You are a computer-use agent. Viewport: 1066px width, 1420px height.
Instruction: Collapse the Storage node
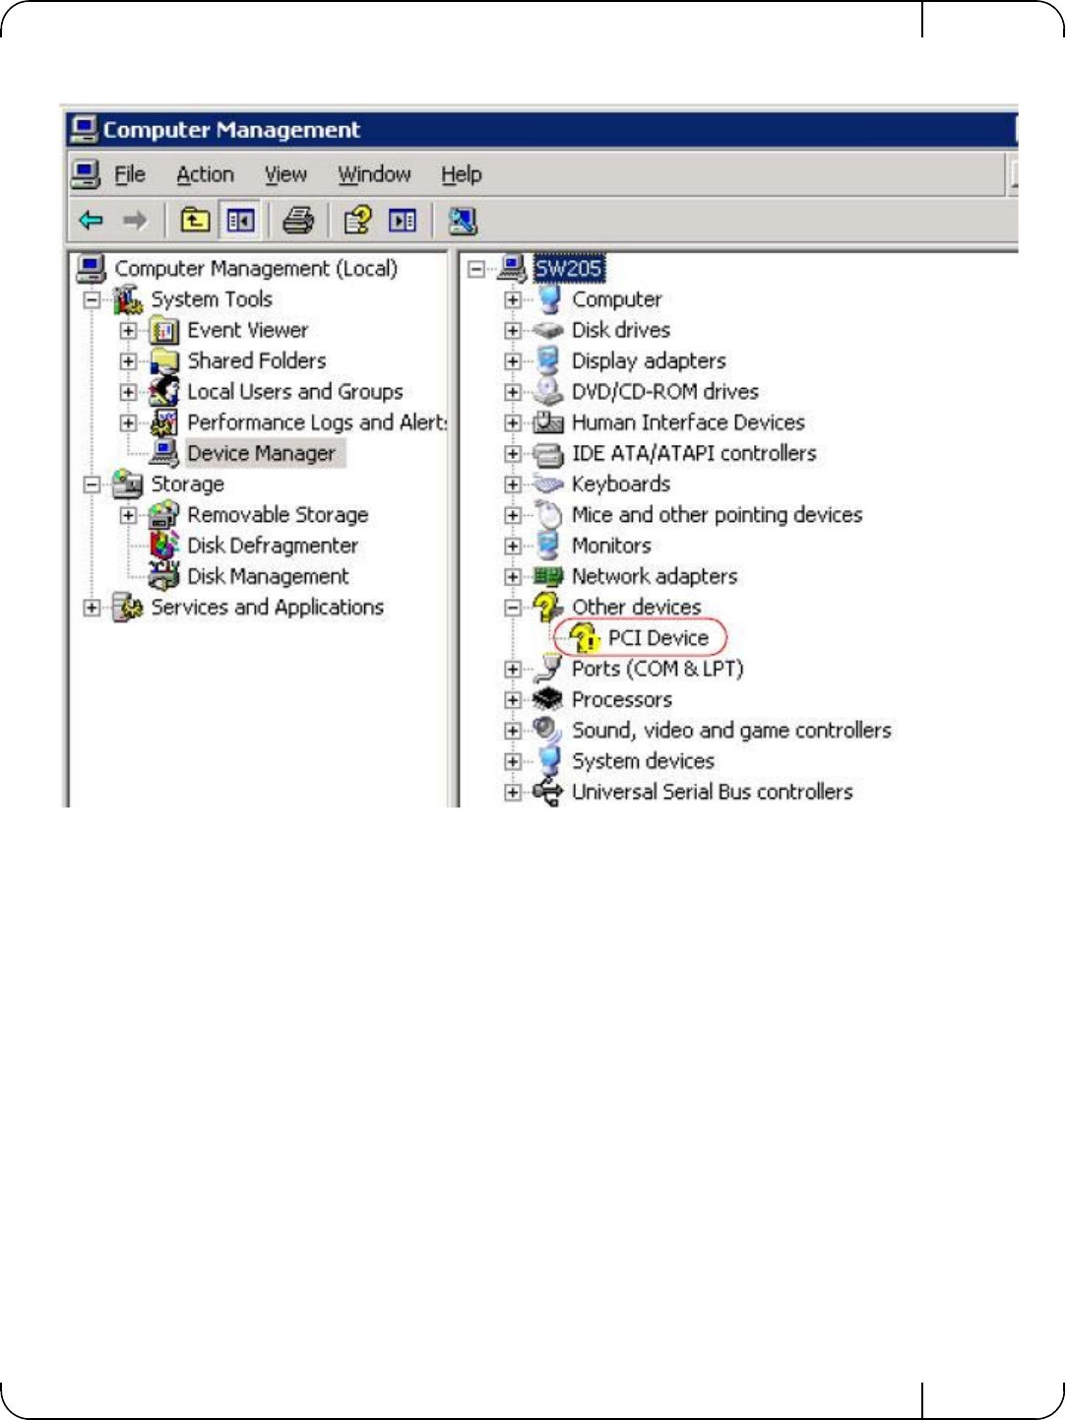tap(92, 484)
